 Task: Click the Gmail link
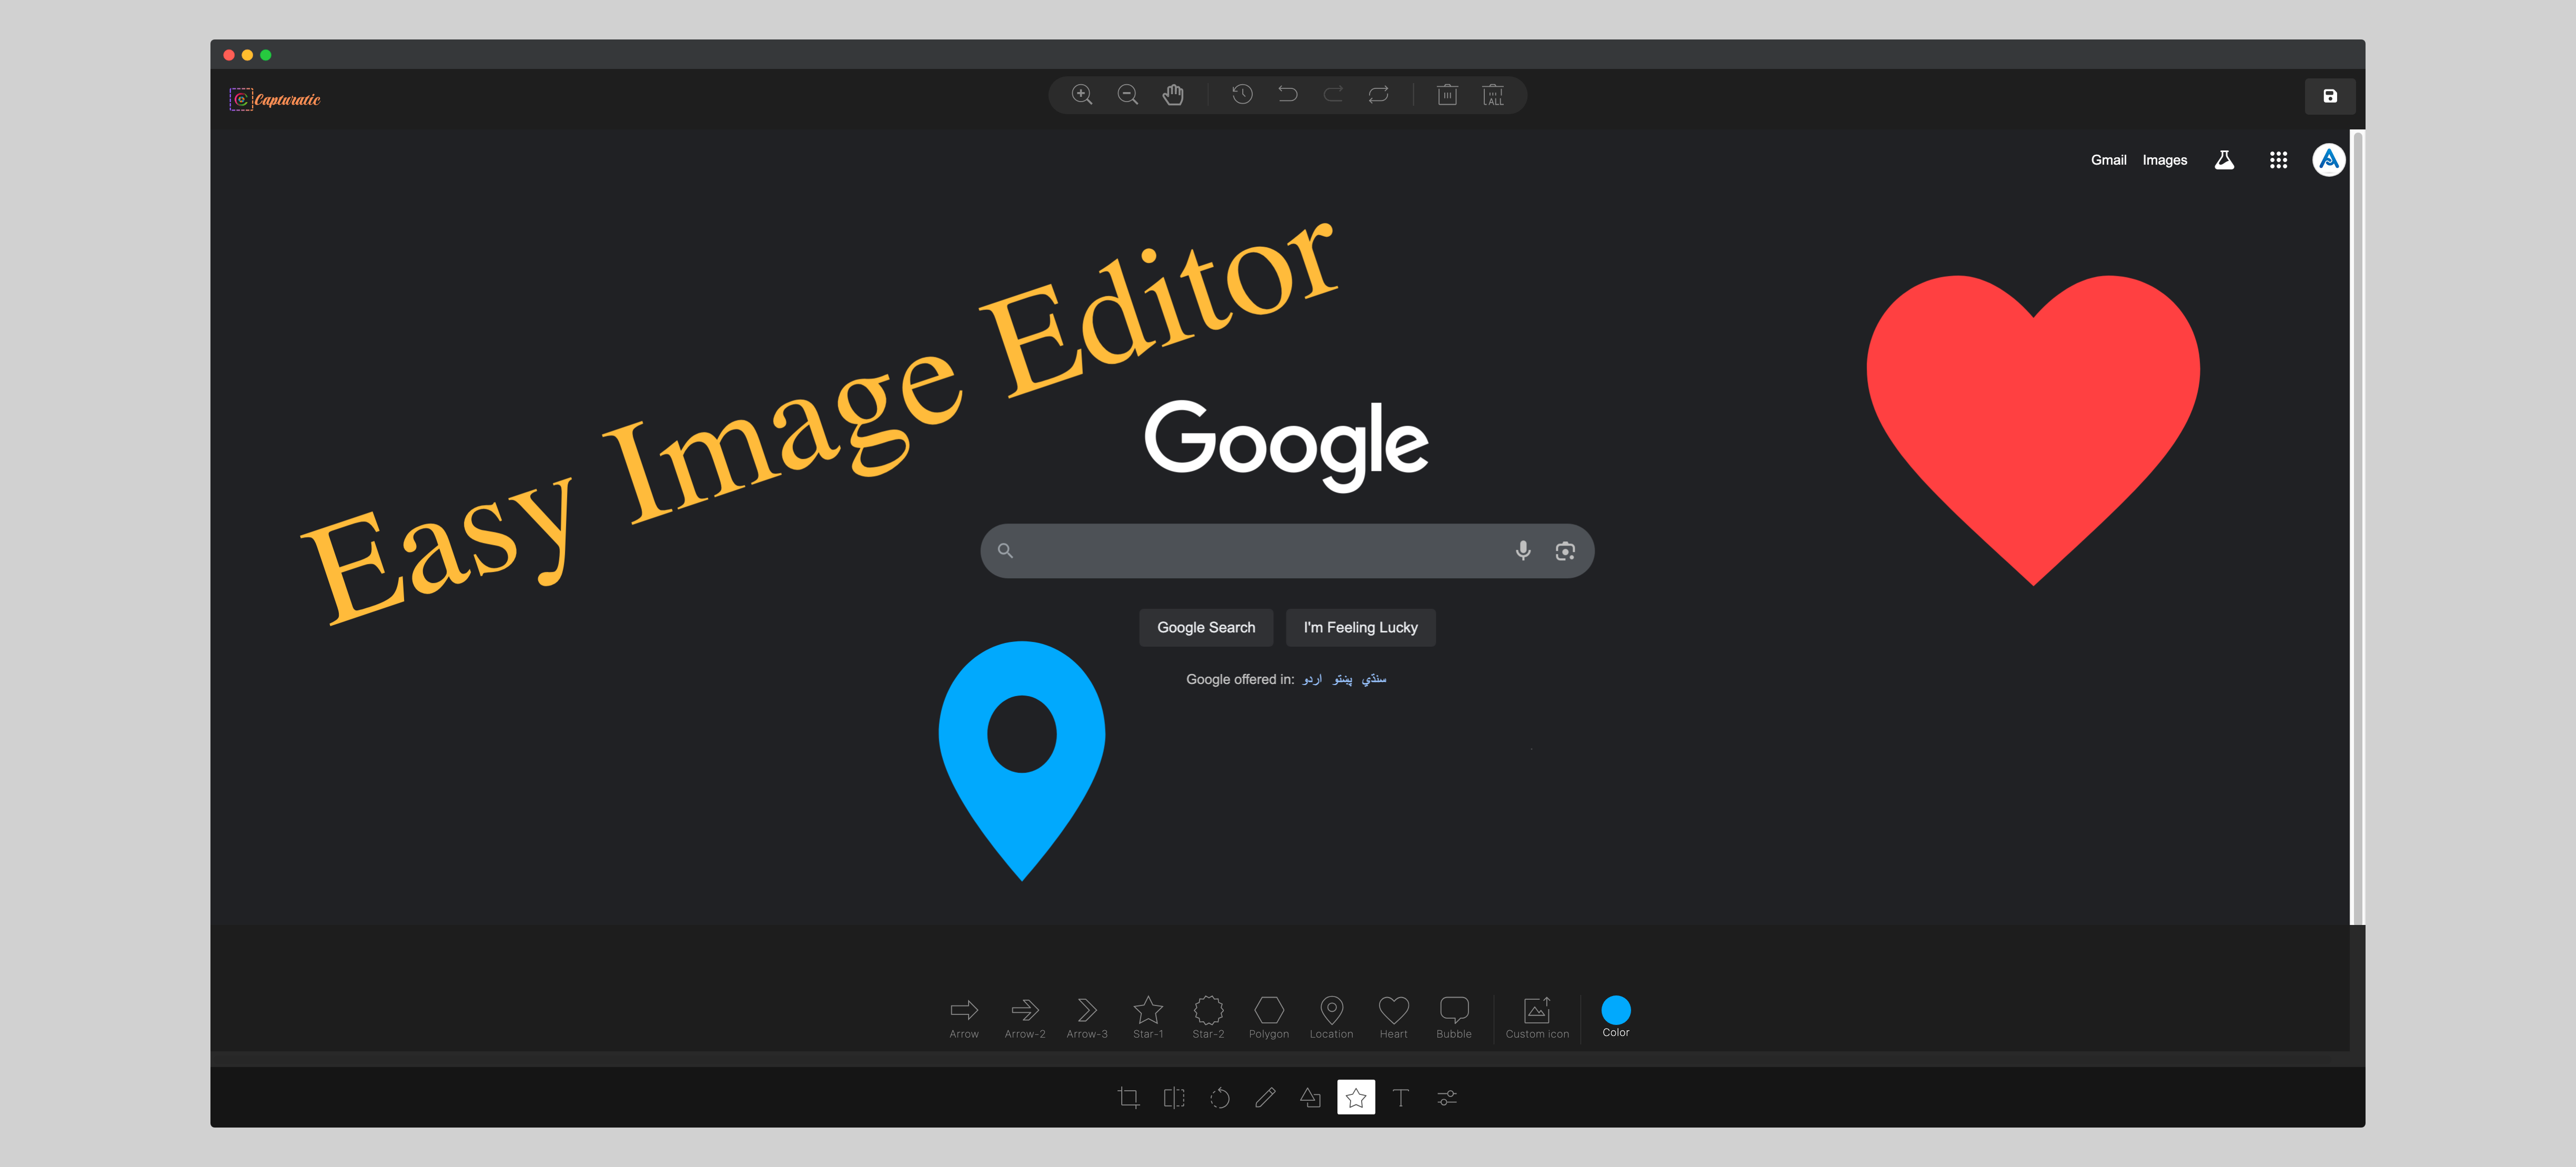[2108, 160]
